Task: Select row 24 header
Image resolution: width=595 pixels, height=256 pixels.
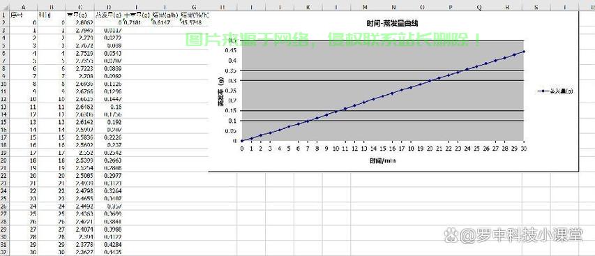Action: [4, 191]
